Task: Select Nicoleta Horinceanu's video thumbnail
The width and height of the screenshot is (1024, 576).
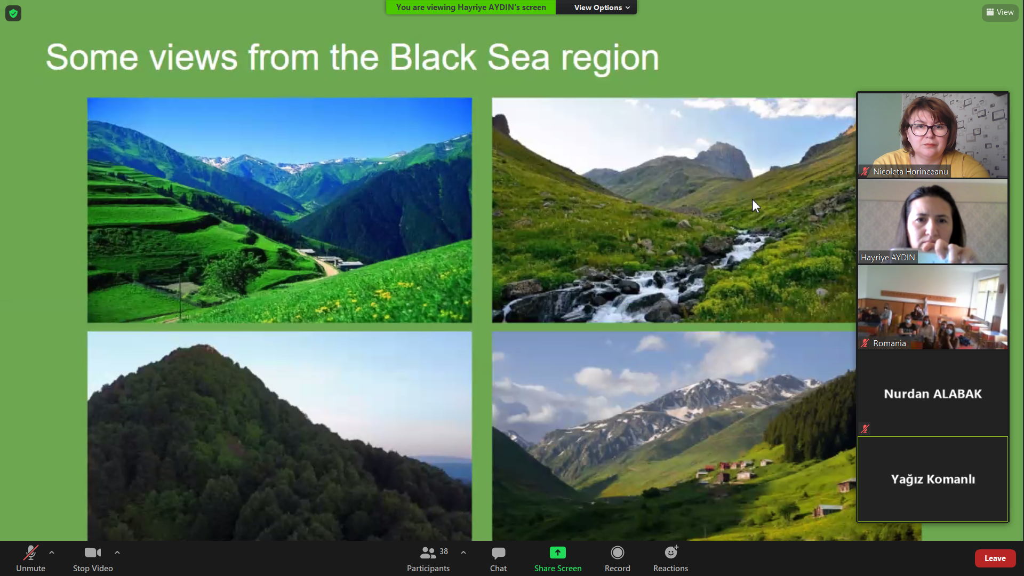Action: 932,135
